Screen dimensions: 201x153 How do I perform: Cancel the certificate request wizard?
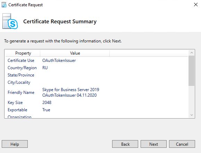(x=182, y=144)
